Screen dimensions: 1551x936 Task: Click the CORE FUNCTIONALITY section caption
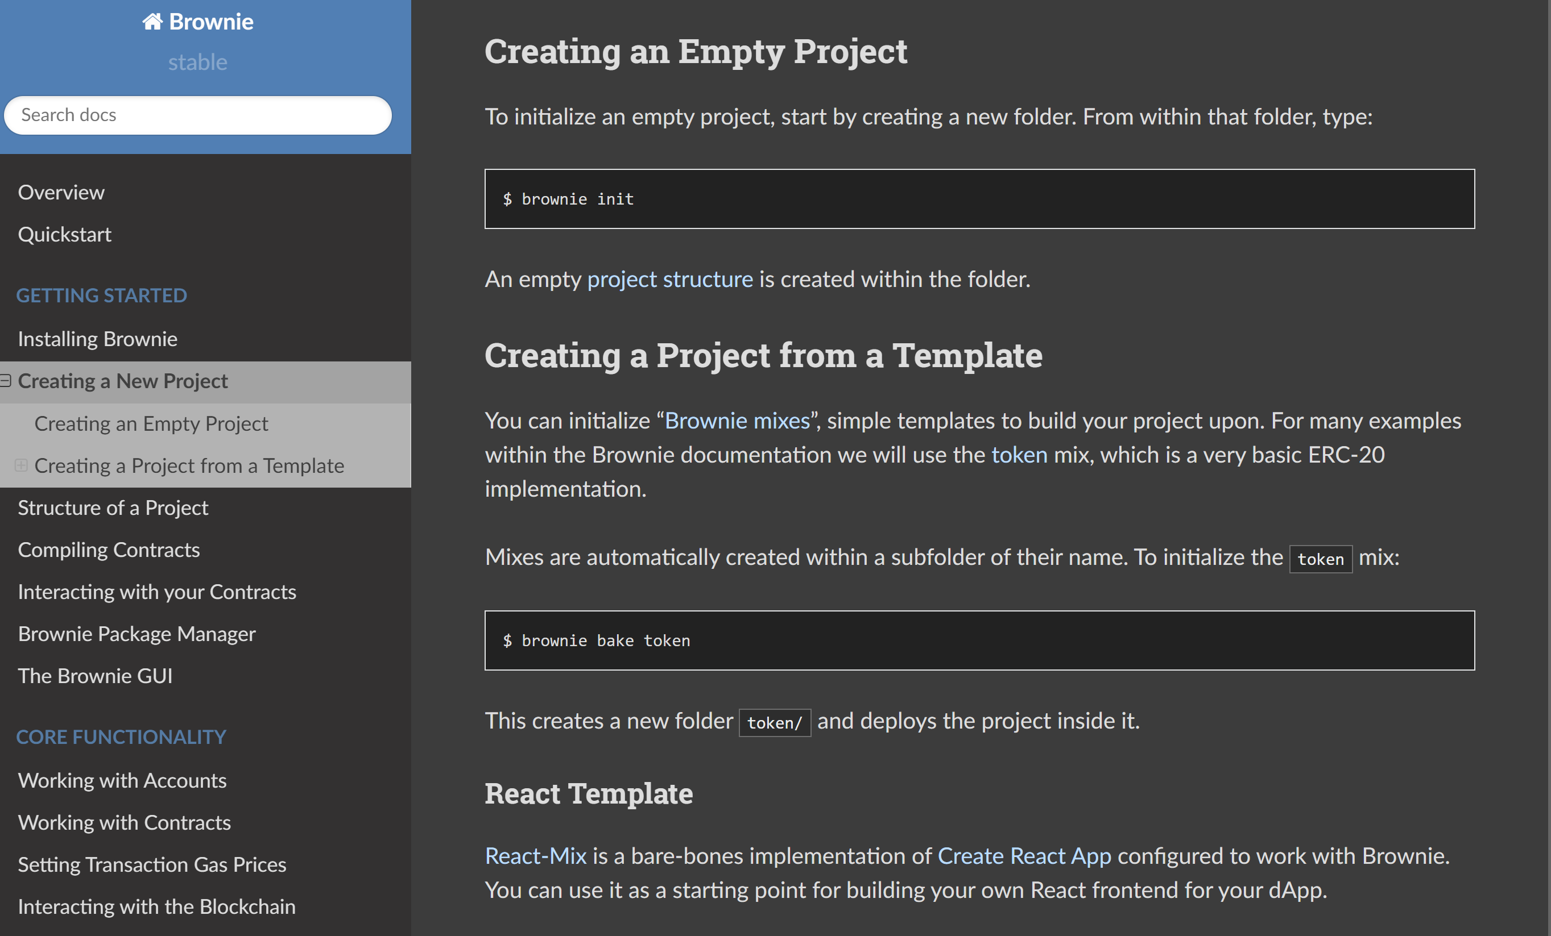point(121,737)
